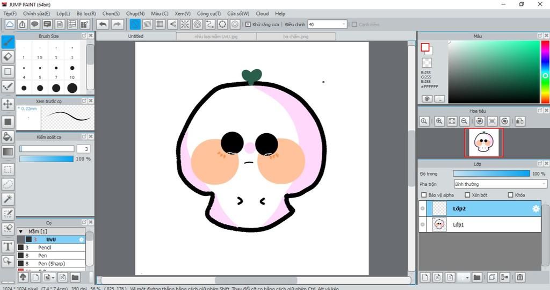Image resolution: width=550 pixels, height=290 pixels.
Task: Click the Undo arrow in toolbar
Action: (103, 24)
